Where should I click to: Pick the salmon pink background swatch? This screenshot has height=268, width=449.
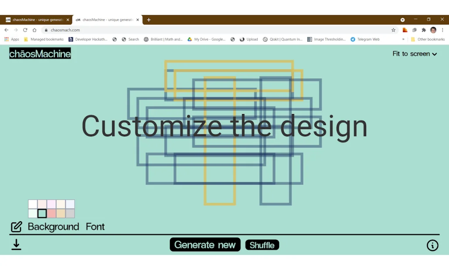pos(51,213)
